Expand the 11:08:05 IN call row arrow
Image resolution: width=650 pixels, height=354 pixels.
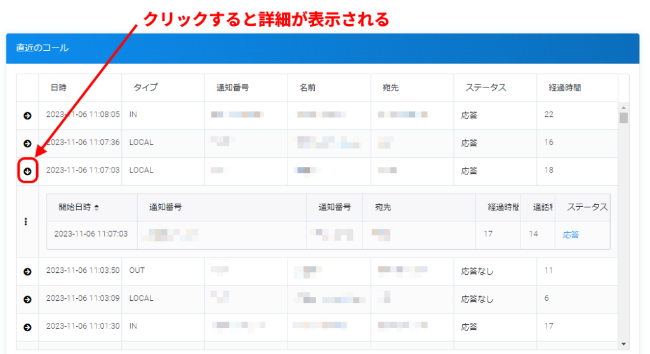27,115
